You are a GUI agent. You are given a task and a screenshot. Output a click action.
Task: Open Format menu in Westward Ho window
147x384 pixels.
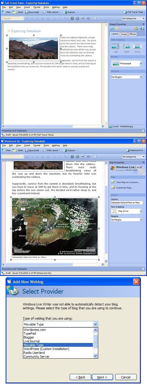37,145
